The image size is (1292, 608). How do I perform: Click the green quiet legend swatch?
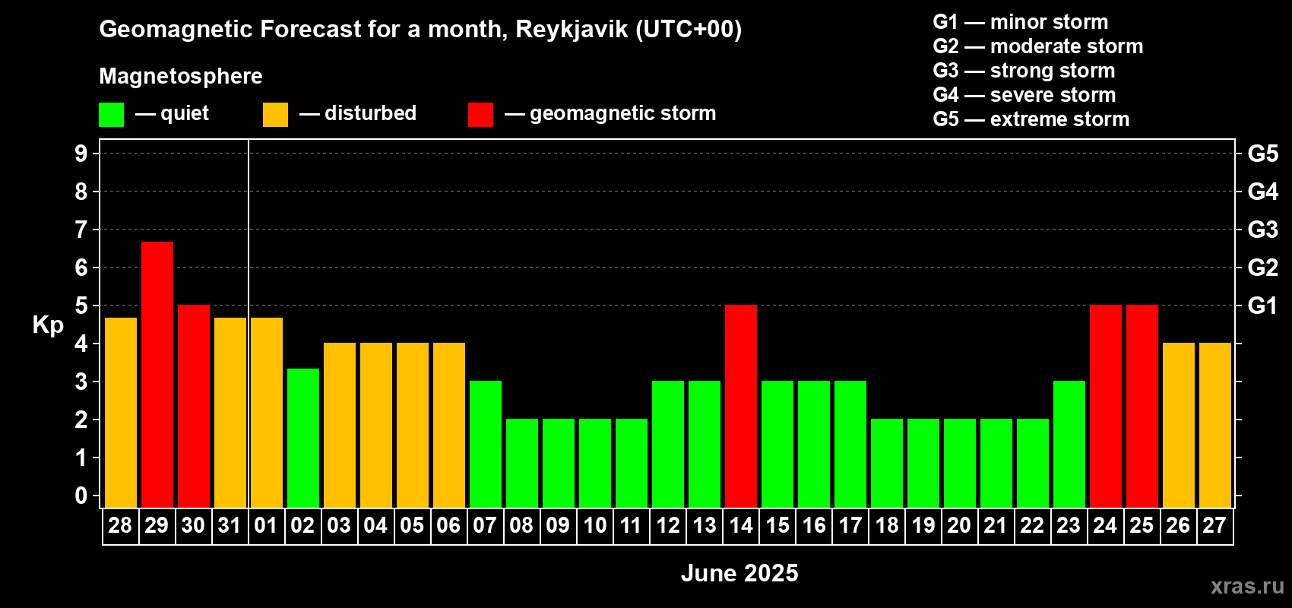(x=111, y=115)
